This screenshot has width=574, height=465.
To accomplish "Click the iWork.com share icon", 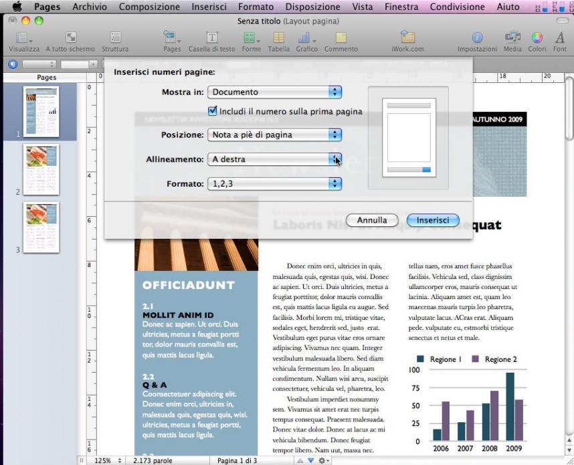I will pos(407,41).
